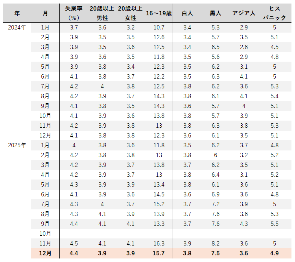Select the 白人 column header
The height and width of the screenshot is (262, 295).
(187, 13)
